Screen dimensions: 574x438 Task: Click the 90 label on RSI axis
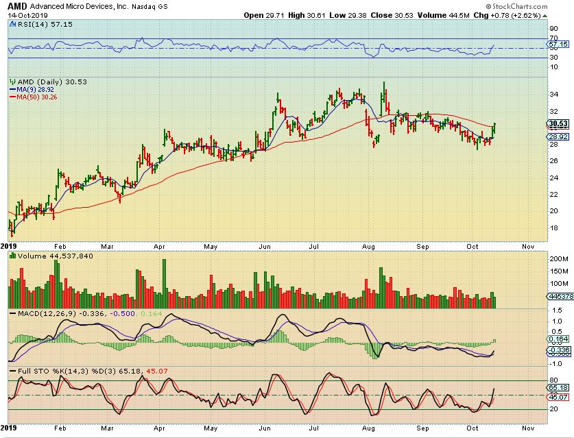554,29
